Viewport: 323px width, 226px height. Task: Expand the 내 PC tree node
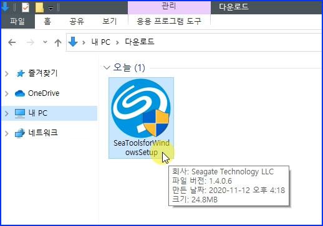coord(7,113)
